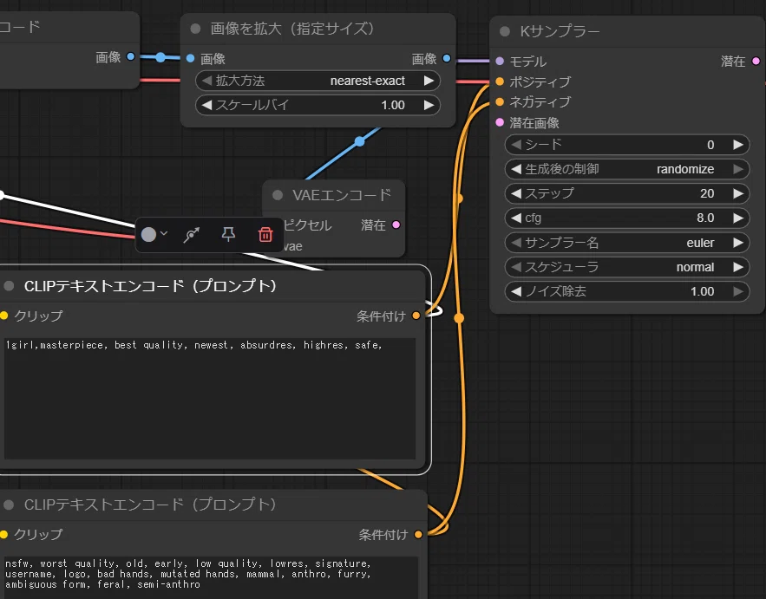Click the blue reroute dot below 画像を拡大
This screenshot has width=766, height=599.
pos(359,141)
